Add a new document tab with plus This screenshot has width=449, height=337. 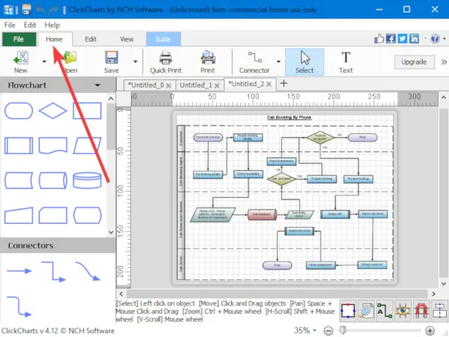[284, 84]
